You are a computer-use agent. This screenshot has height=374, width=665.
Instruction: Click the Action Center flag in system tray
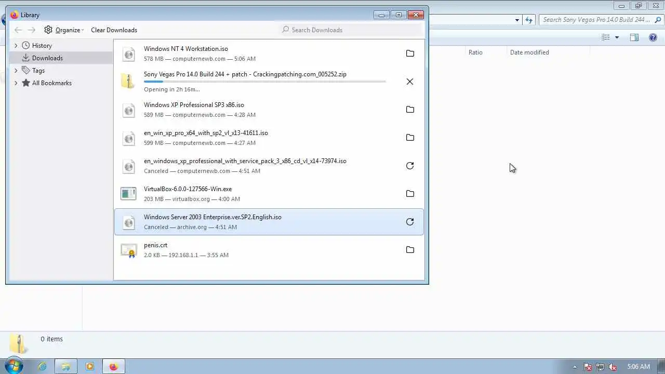[x=588, y=367]
